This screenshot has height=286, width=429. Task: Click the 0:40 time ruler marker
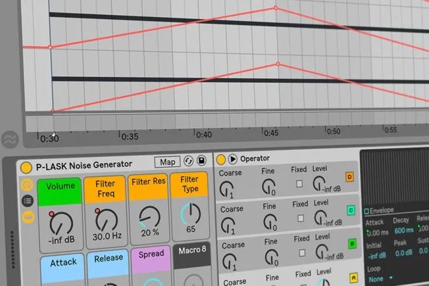pos(203,134)
